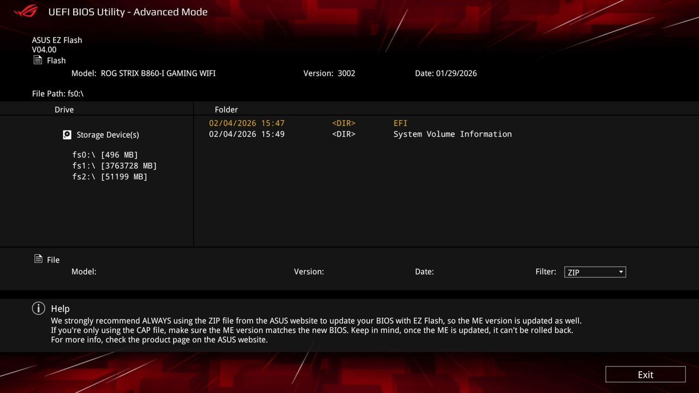Select the fs2:\ storage device
699x393 pixels.
[109, 176]
